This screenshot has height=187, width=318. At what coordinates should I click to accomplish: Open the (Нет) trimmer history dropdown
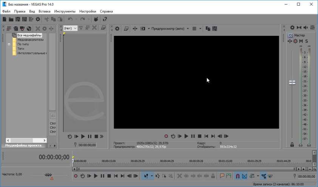click(70, 28)
